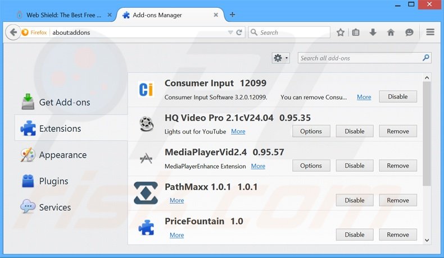Viewport: 444px width, 258px height.
Task: Click the HQ Video Pro film reel icon
Action: click(146, 124)
